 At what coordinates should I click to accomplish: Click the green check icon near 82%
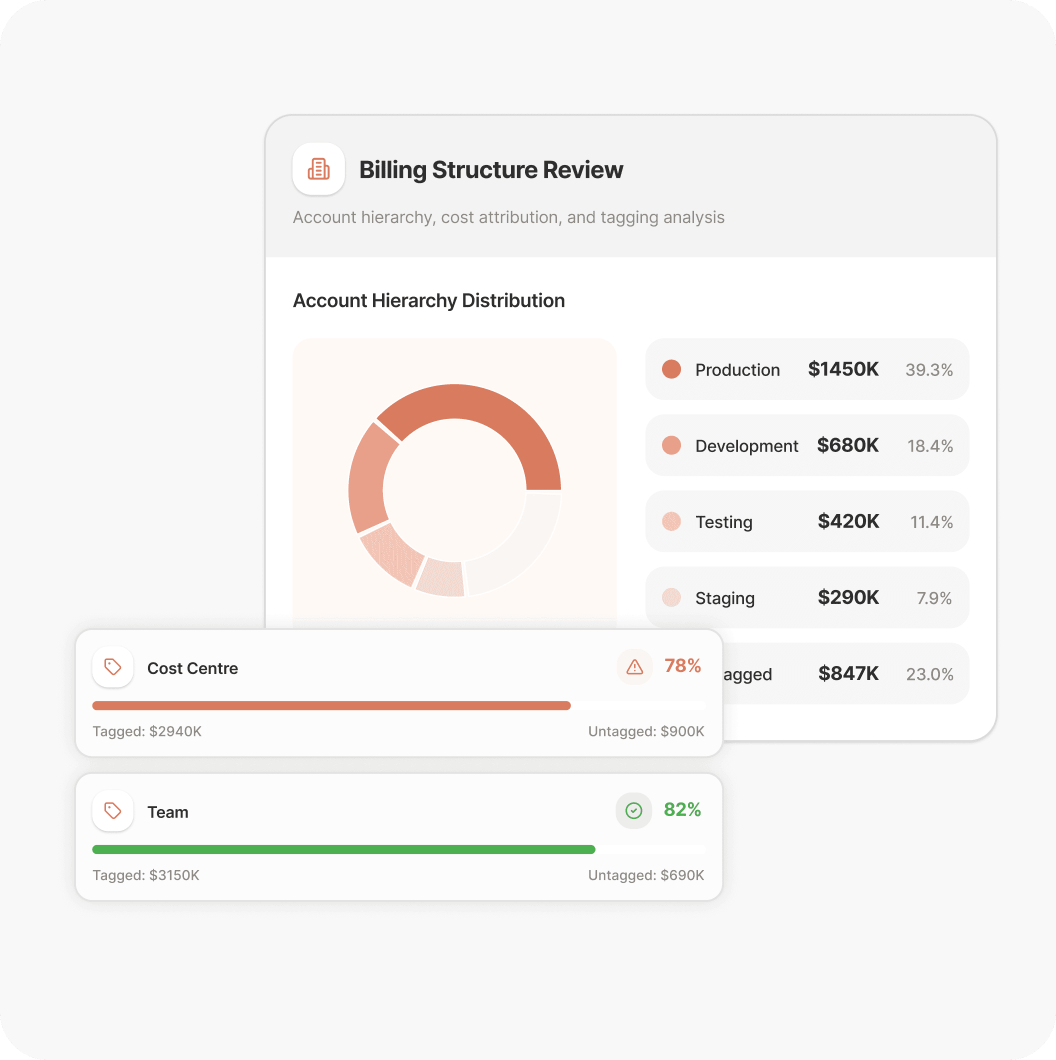point(633,811)
